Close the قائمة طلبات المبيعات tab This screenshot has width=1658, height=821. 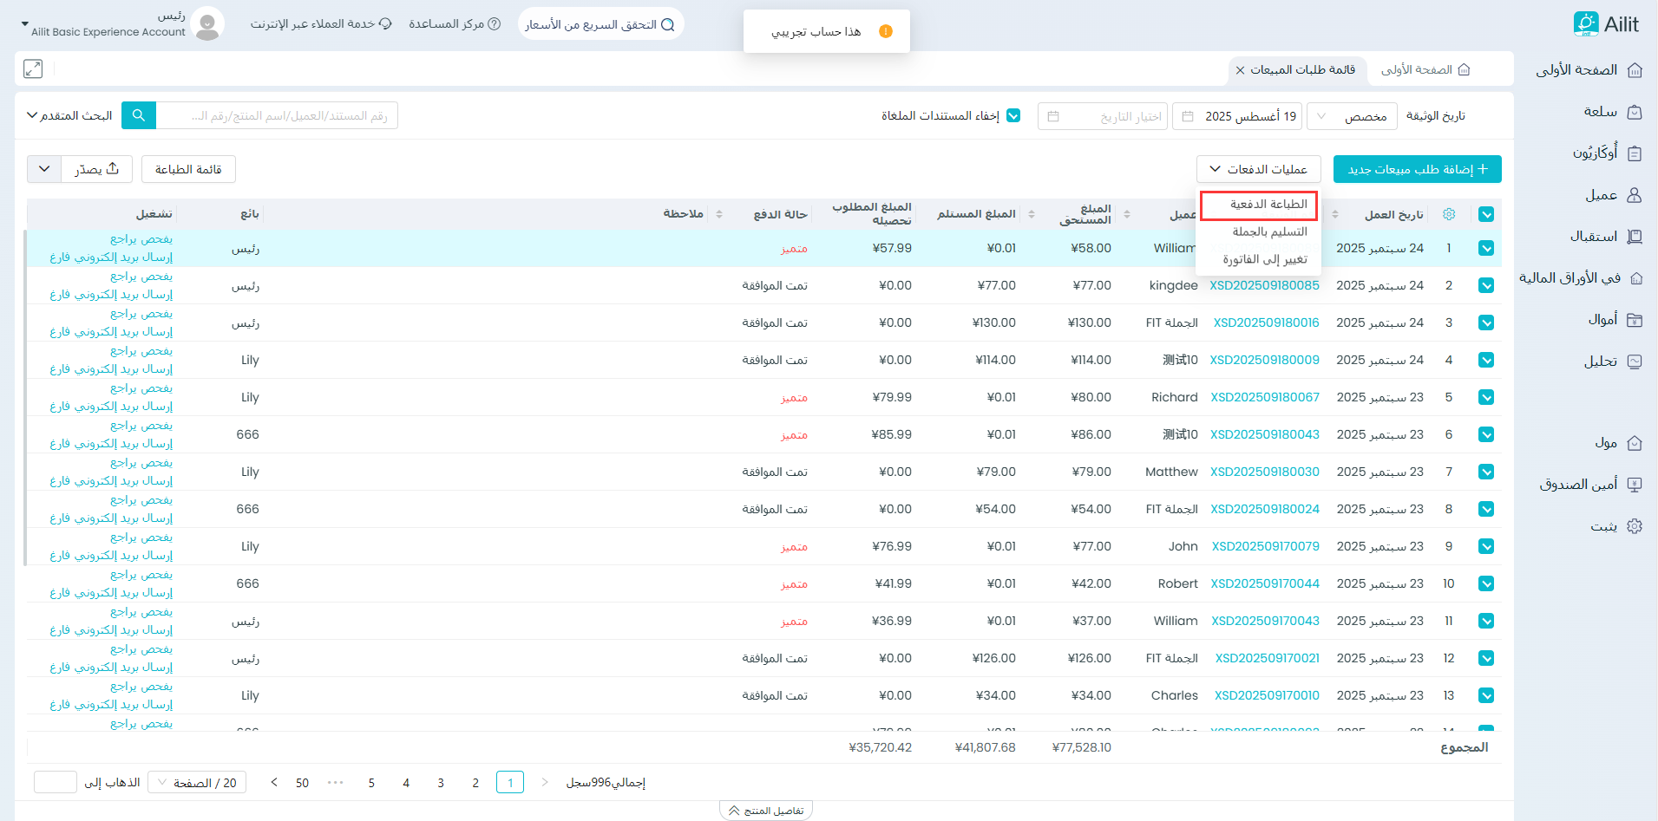coord(1240,70)
